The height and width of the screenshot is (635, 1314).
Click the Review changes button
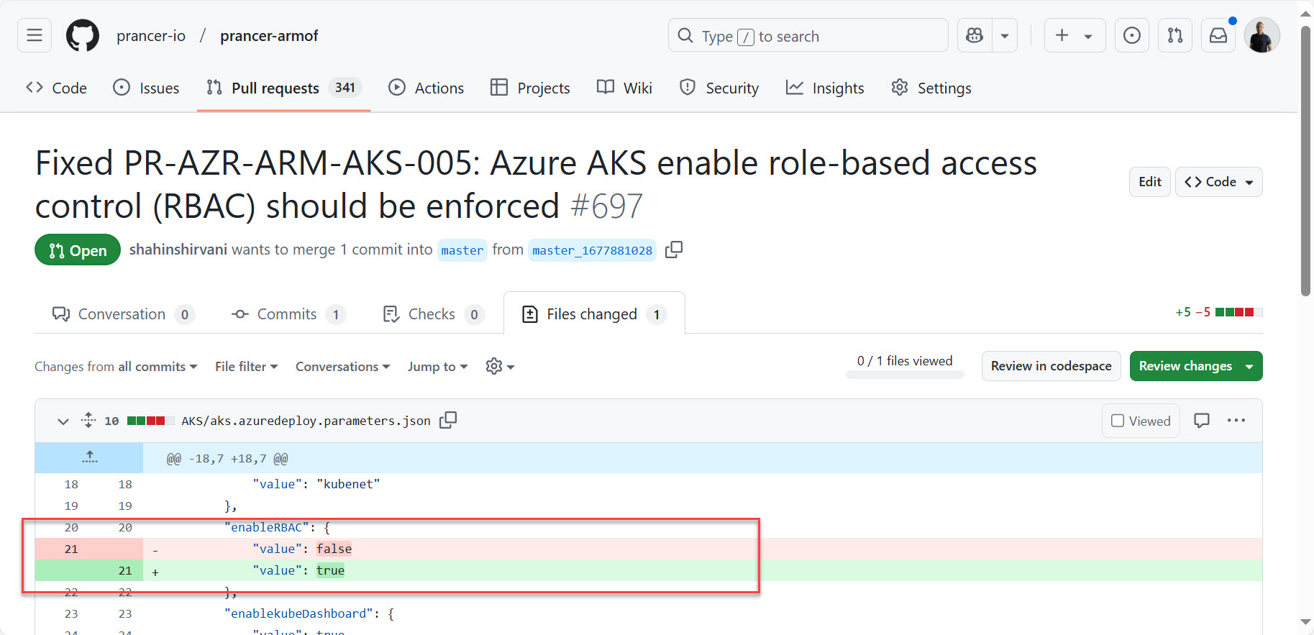(x=1195, y=366)
